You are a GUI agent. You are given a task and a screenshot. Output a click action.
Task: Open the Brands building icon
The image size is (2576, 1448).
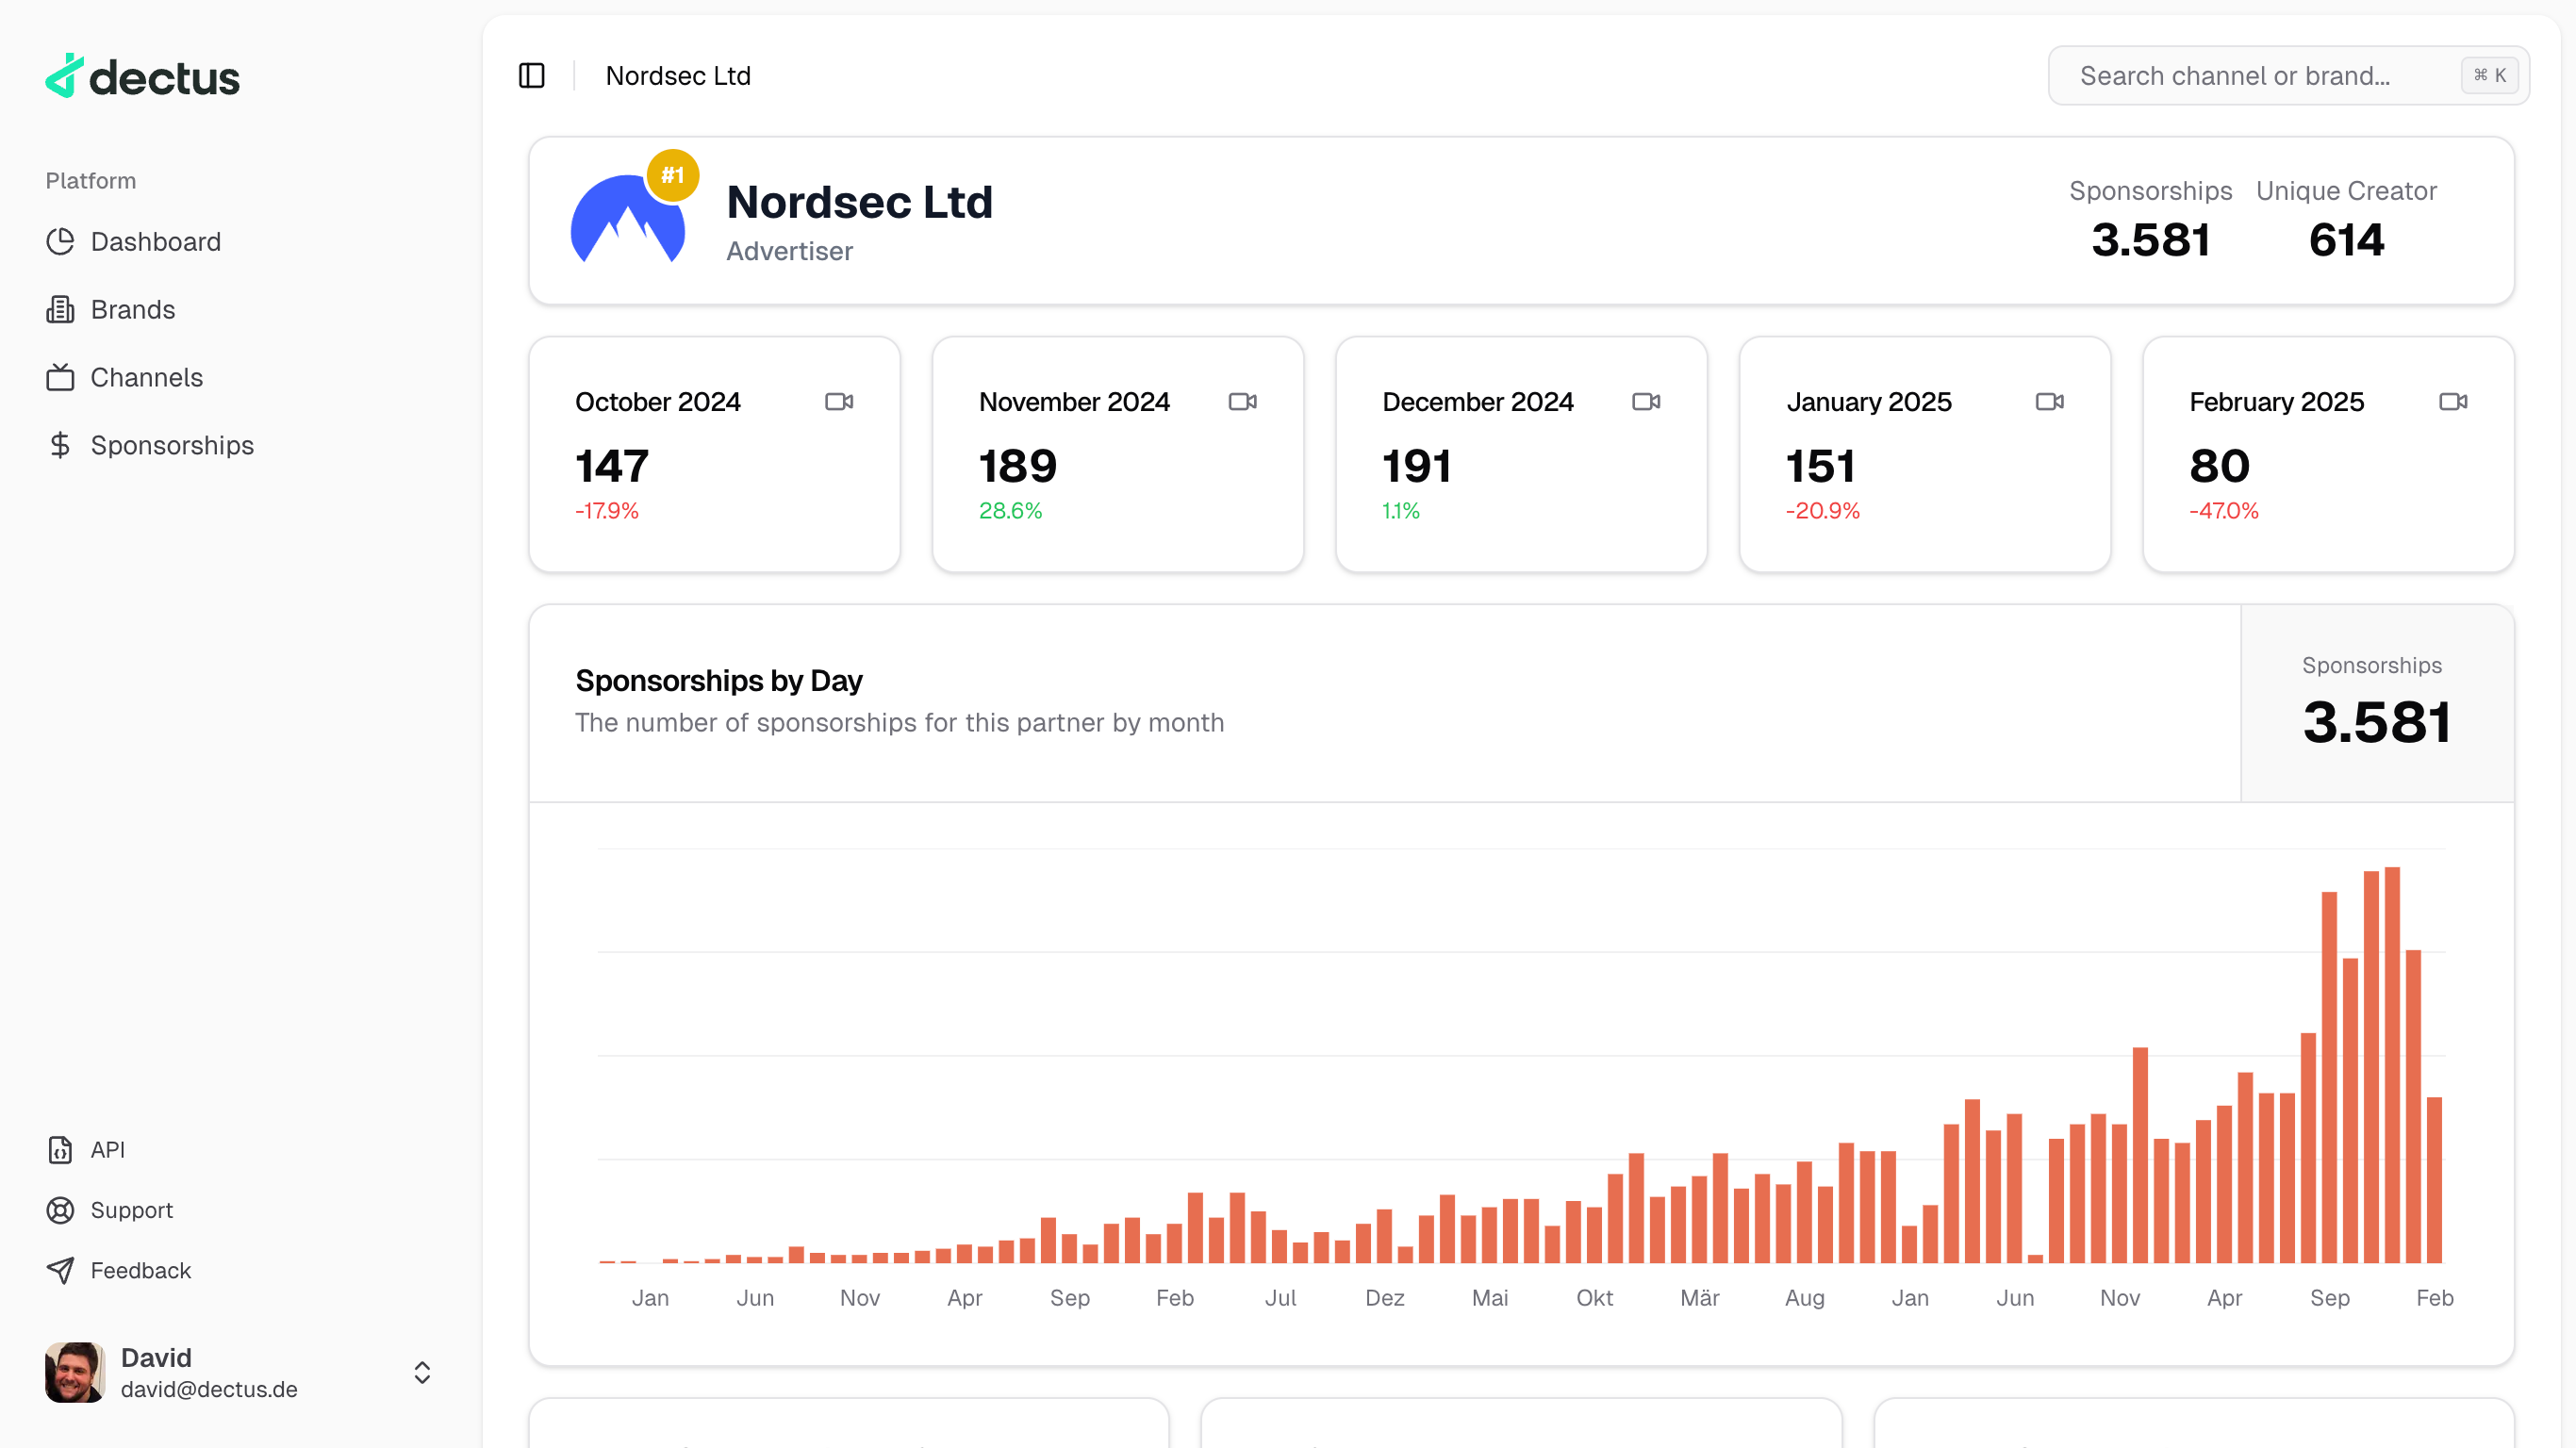coord(60,309)
